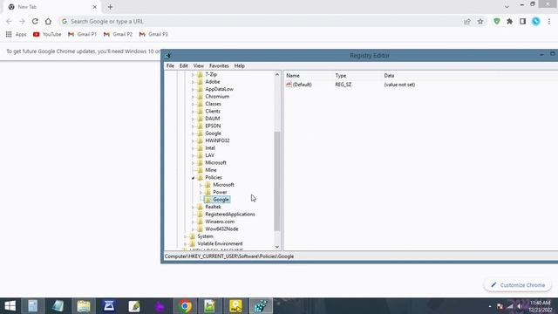
Task: Click the tree pane scrollbar thumb
Action: click(x=277, y=181)
